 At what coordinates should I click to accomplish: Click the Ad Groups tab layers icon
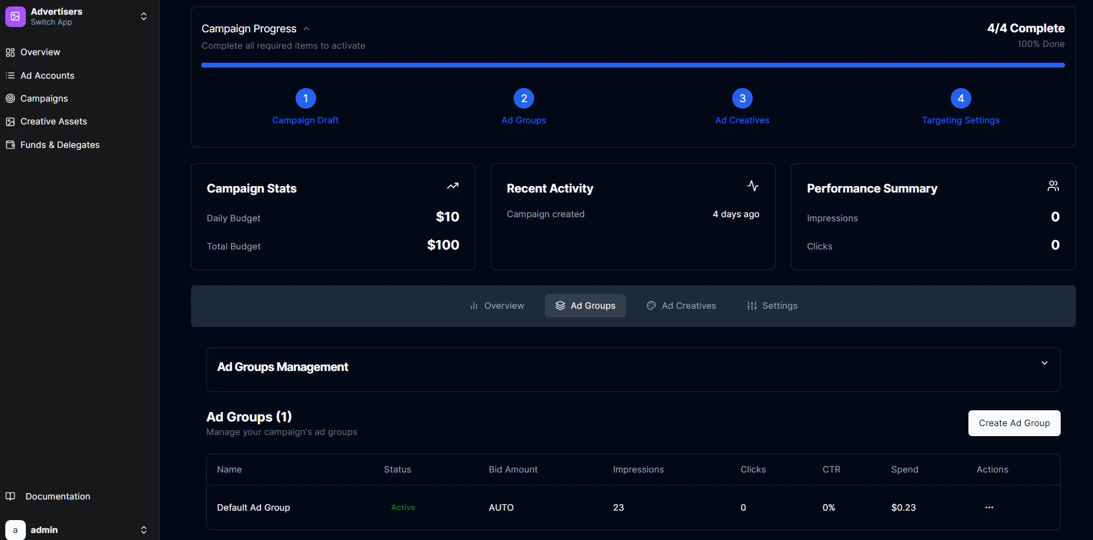point(560,306)
